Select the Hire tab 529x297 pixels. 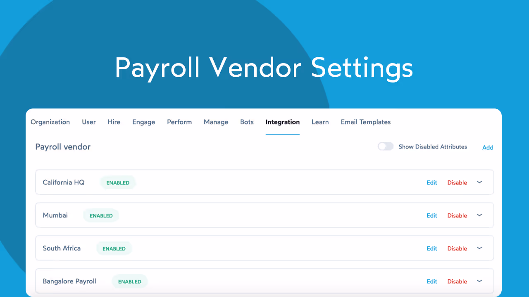coord(114,122)
